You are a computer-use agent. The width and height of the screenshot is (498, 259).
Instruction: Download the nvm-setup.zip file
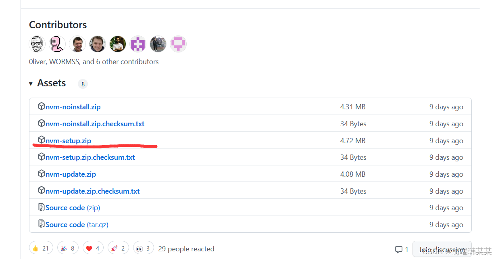(68, 141)
